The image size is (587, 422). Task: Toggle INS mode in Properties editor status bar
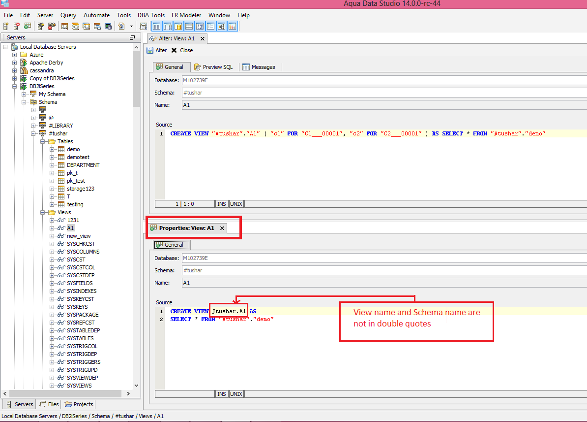222,394
